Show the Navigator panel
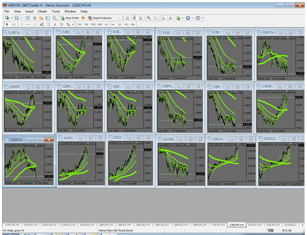Image resolution: width=307 pixels, height=235 pixels. click(41, 18)
